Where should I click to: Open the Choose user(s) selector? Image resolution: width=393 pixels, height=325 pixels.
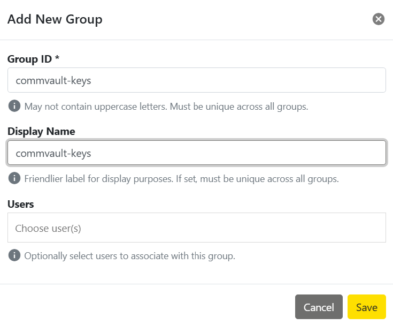[x=197, y=228]
